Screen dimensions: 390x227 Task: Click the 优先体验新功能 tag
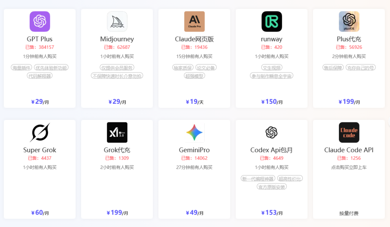pos(51,68)
